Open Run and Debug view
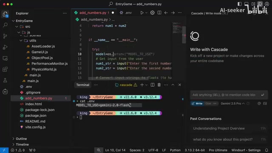 pos(5,47)
